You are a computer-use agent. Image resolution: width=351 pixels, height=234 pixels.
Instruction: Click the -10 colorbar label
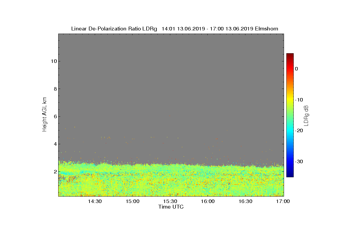click(299, 100)
